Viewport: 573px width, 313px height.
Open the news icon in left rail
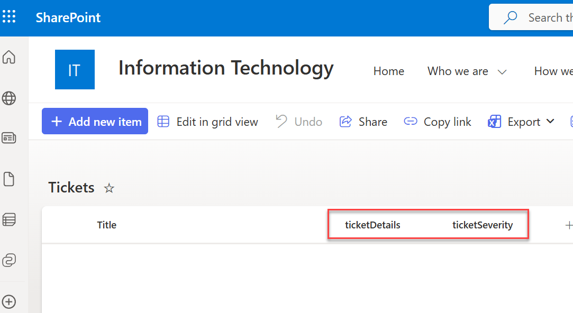click(9, 138)
